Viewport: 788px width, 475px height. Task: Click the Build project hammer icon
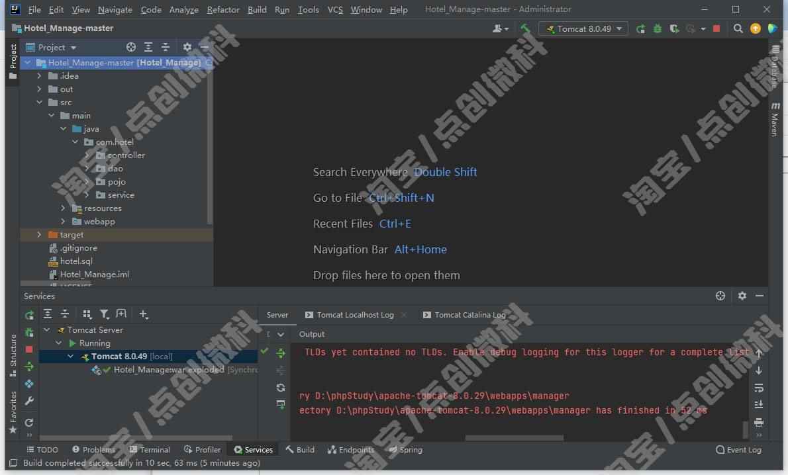(525, 28)
